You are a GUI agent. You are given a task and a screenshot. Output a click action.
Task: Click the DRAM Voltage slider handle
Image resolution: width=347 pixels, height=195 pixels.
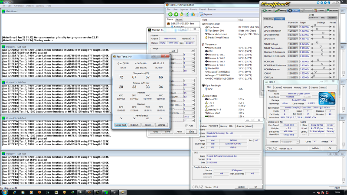coord(317,42)
